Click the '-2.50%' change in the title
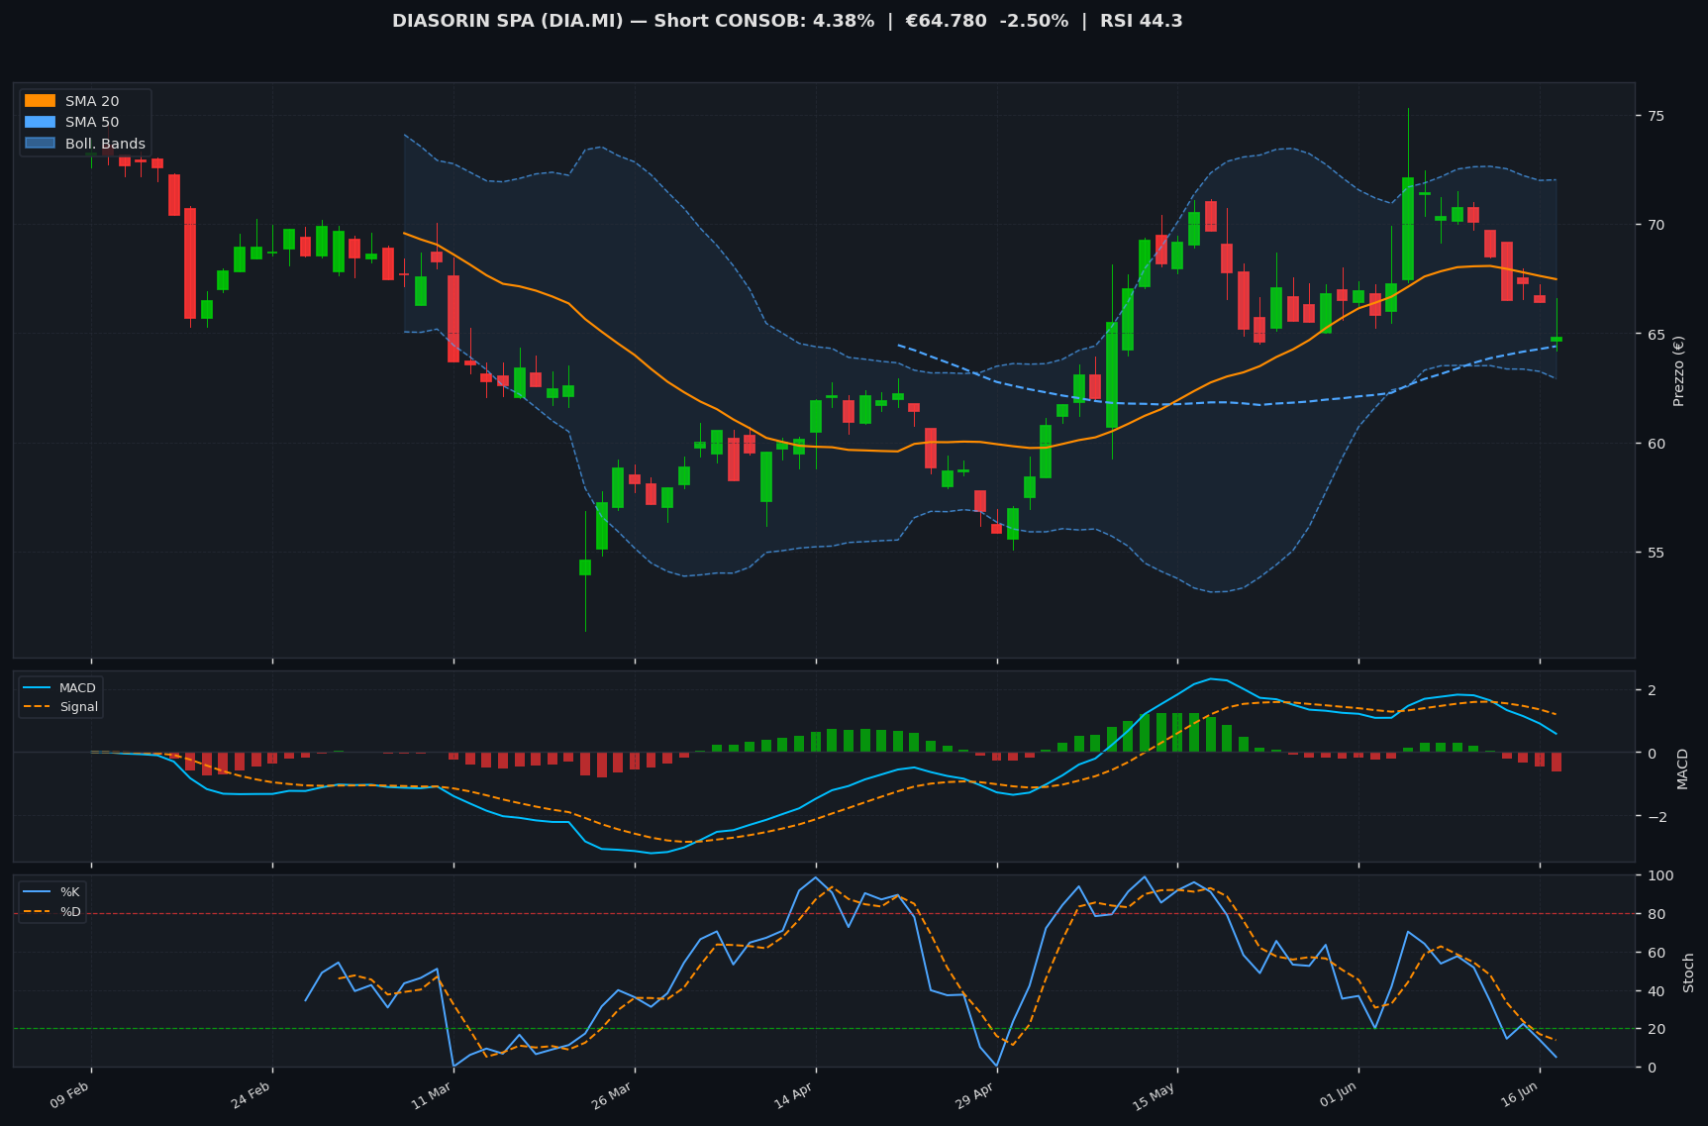 (1036, 21)
